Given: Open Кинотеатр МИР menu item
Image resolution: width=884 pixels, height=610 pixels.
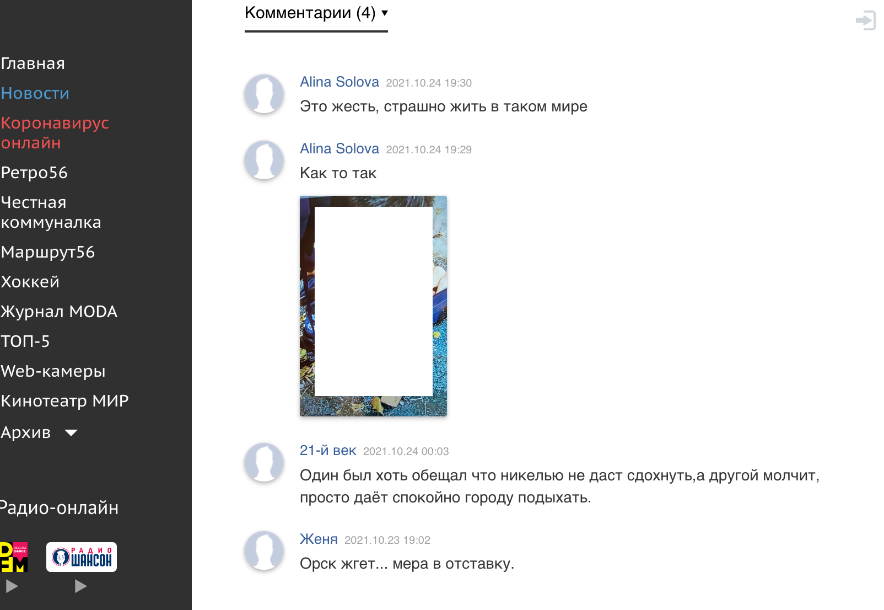Looking at the screenshot, I should (x=64, y=401).
